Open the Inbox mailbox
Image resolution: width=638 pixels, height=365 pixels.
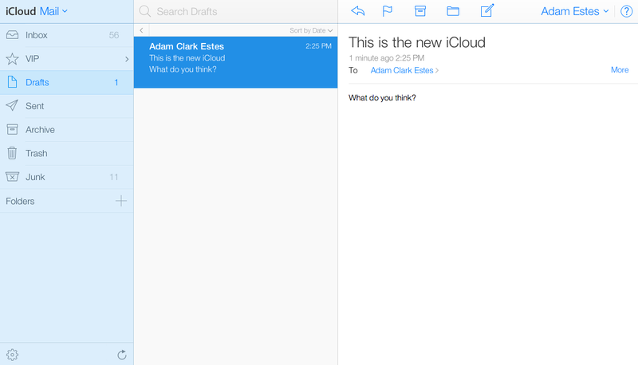(67, 35)
